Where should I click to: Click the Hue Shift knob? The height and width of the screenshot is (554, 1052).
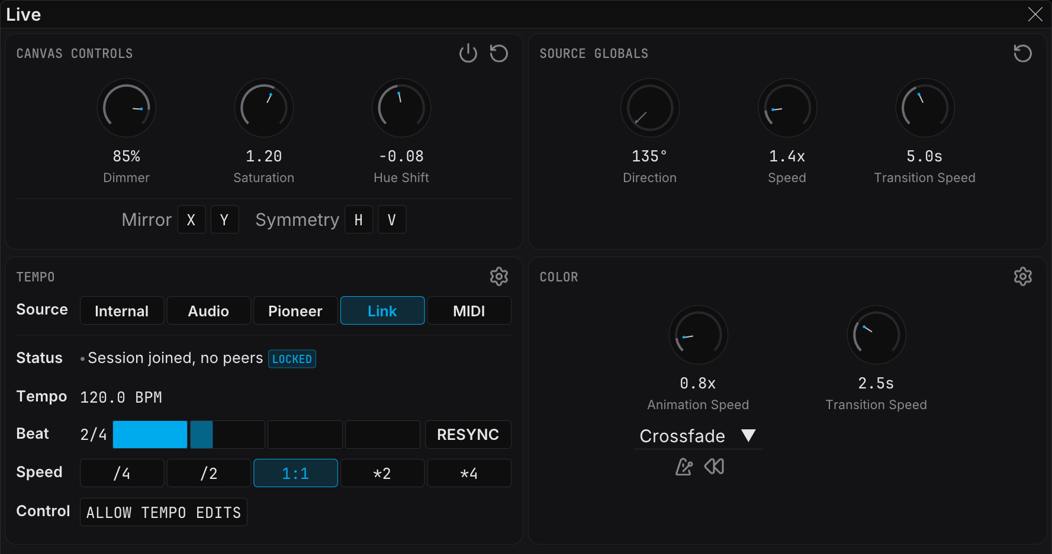[401, 108]
